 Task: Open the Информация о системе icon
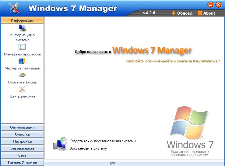click(22, 28)
